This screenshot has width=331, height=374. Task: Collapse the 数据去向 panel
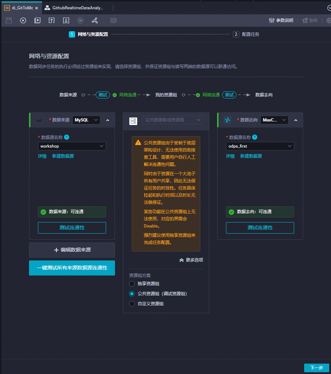click(296, 120)
